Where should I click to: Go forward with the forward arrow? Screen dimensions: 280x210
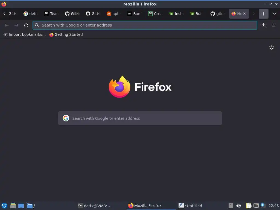pyautogui.click(x=16, y=25)
